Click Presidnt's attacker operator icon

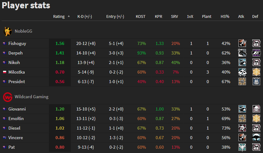pos(242,82)
